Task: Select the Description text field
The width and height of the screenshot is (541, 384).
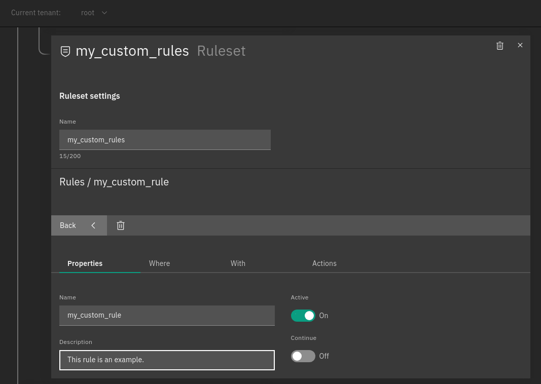Action: pyautogui.click(x=167, y=360)
